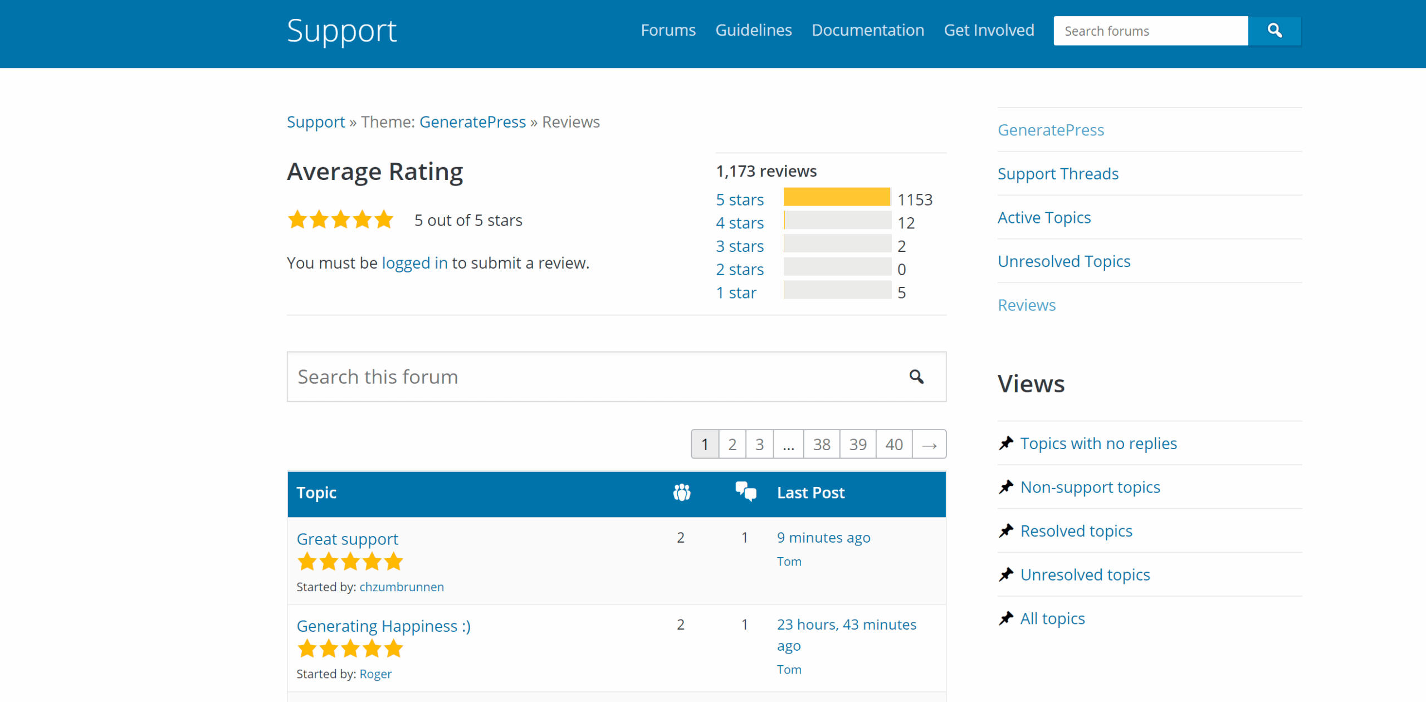Click the yellow 5 stars rating bar
1426x702 pixels.
(x=837, y=197)
